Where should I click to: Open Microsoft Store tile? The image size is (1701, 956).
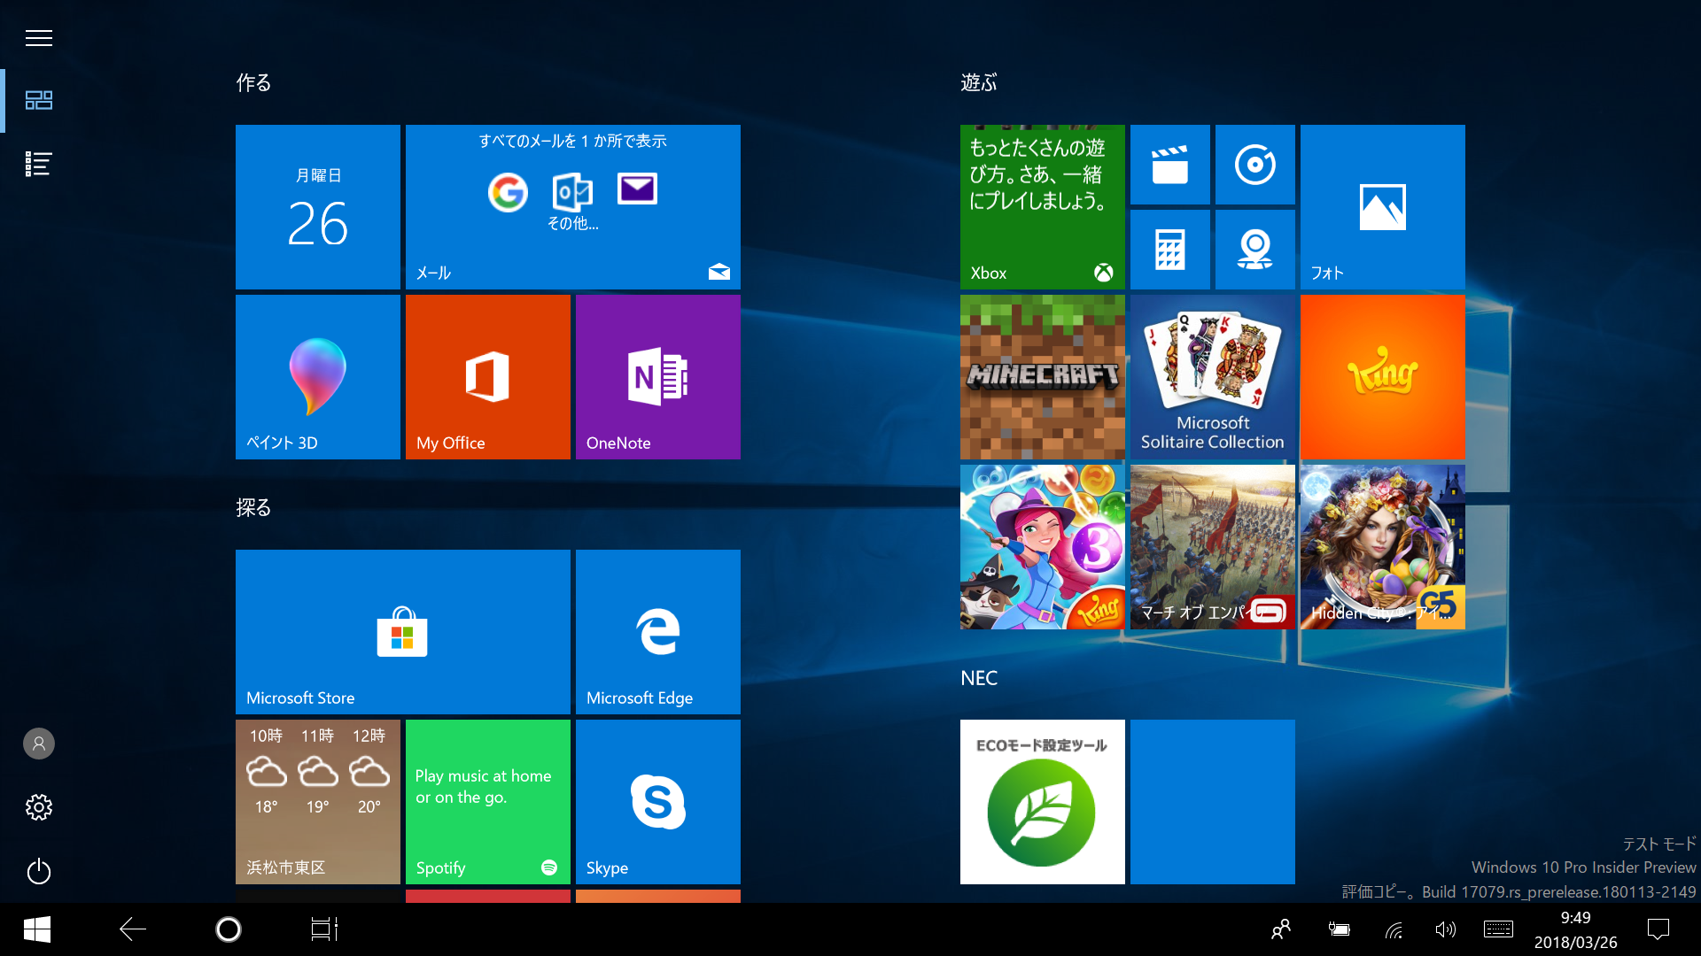point(403,632)
